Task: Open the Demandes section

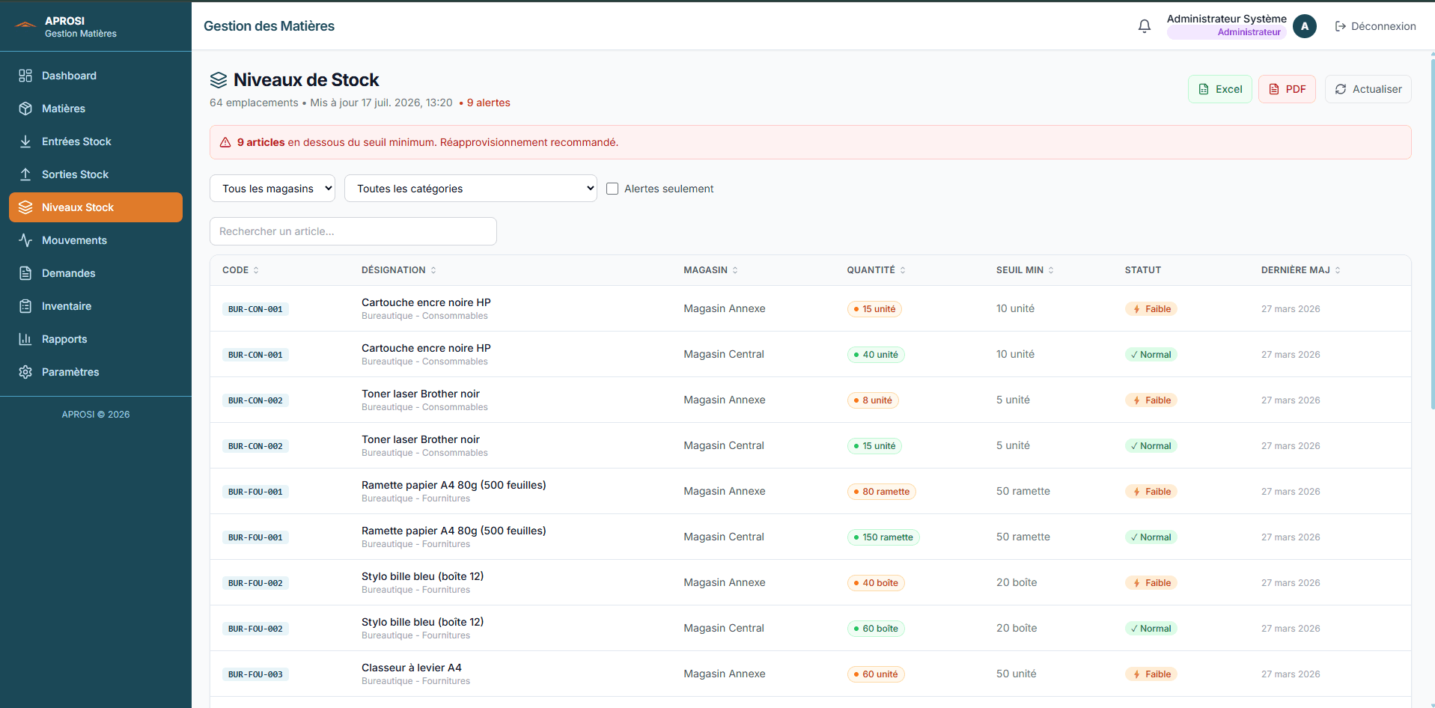Action: (96, 273)
